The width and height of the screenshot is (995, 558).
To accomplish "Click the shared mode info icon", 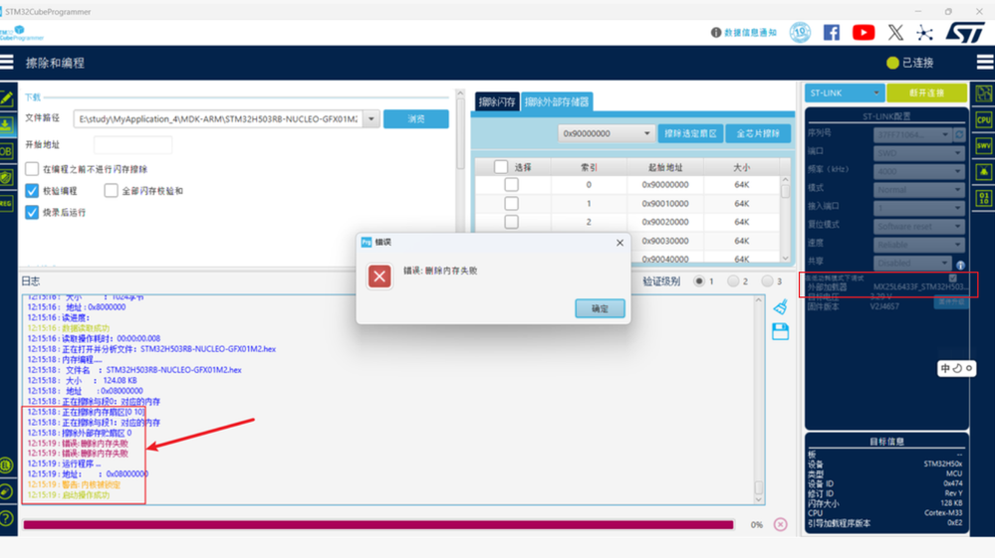I will pos(961,265).
